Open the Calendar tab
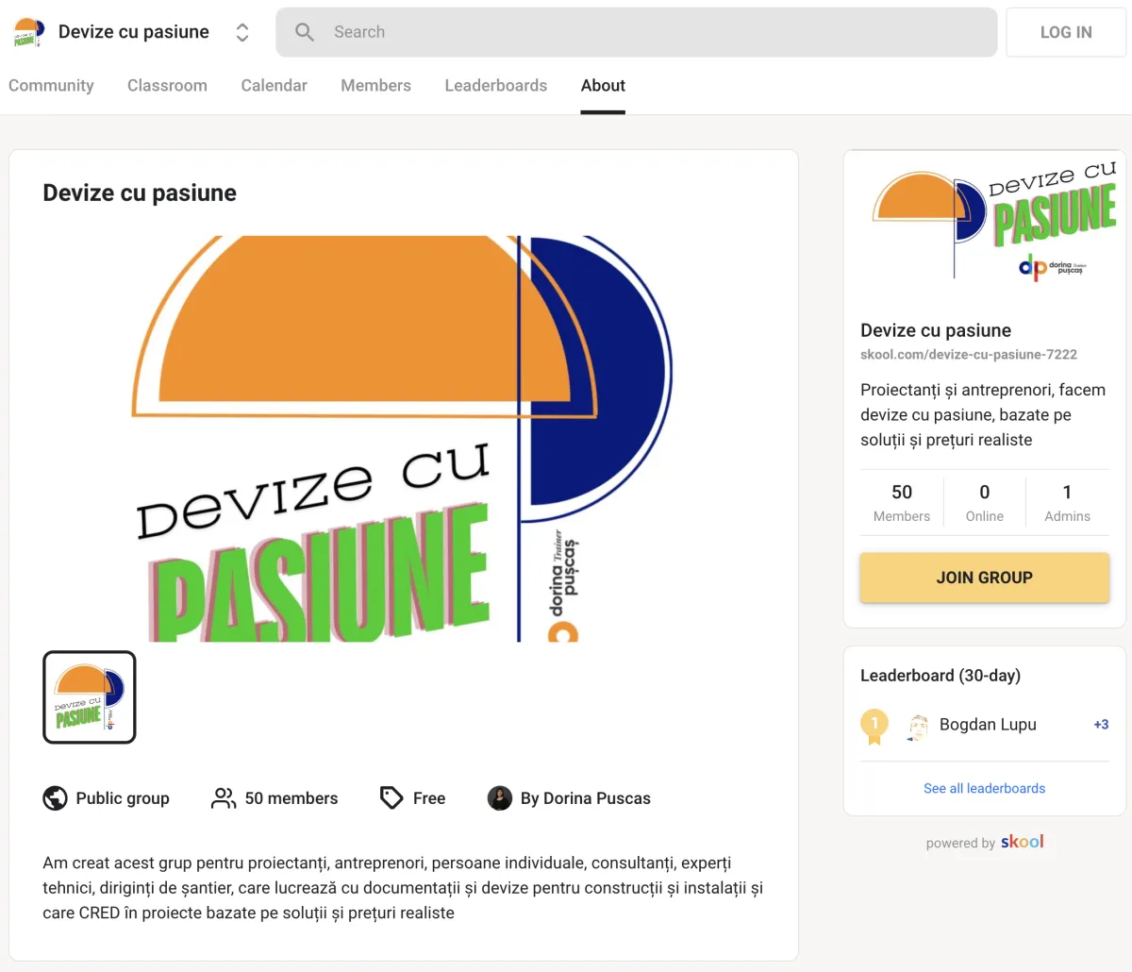Screen dimensions: 1132x972 [274, 85]
